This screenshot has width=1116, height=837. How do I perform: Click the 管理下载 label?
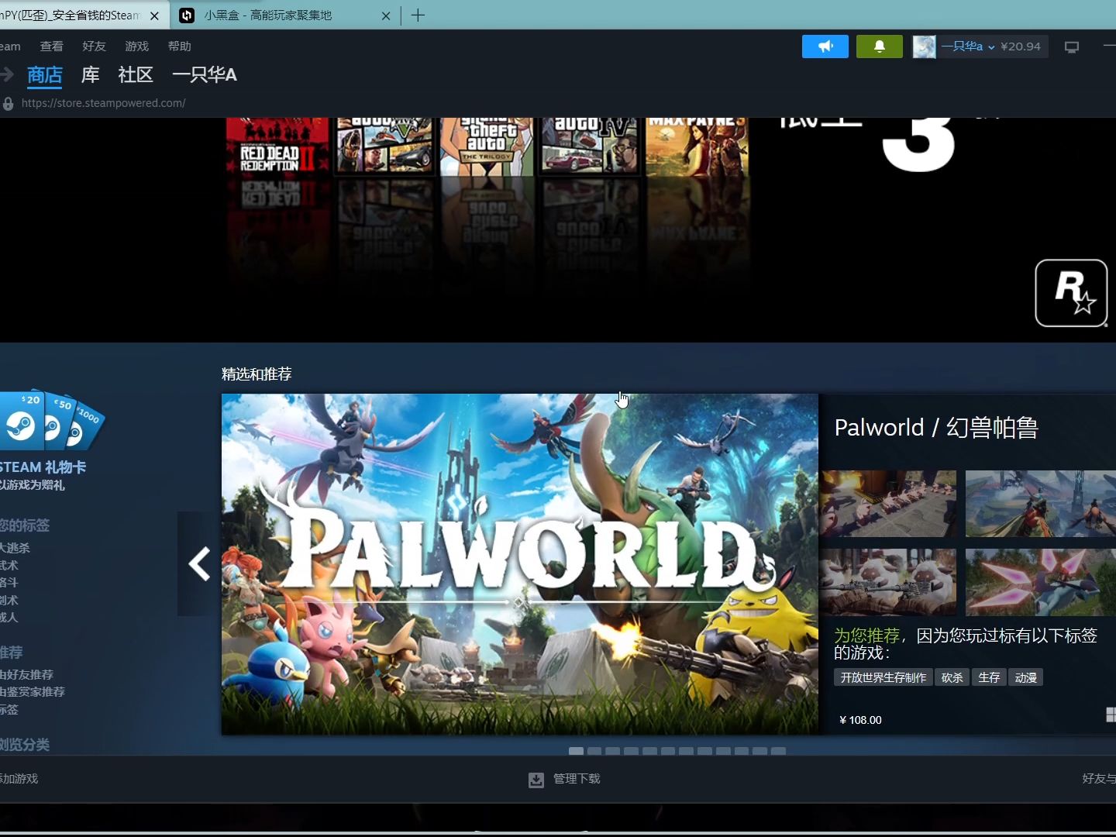(x=577, y=779)
